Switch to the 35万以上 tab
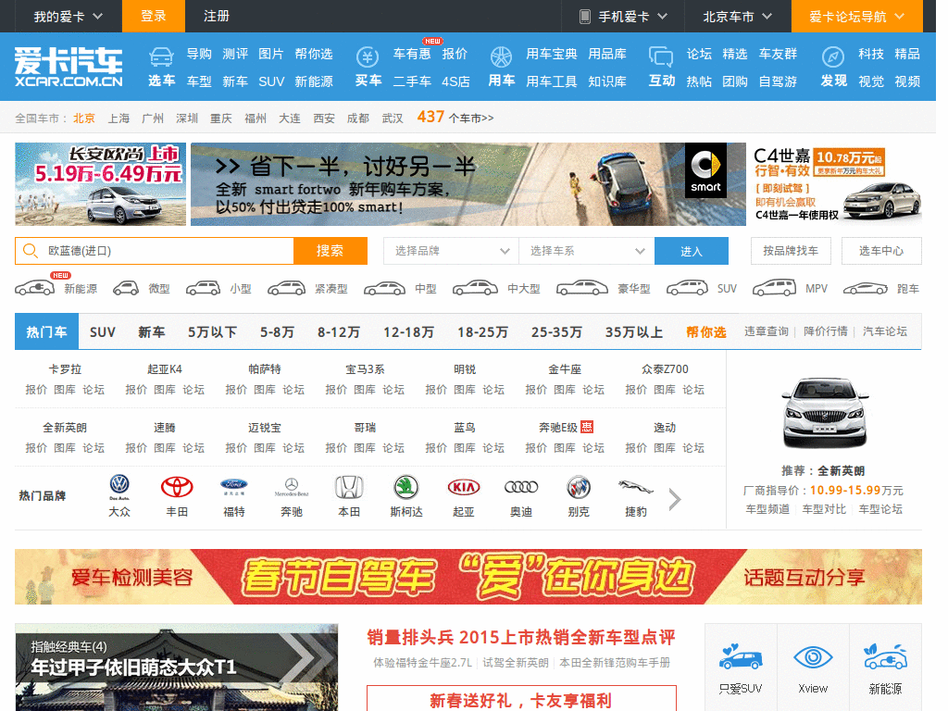Screen dimensions: 948x711 pyautogui.click(x=634, y=332)
